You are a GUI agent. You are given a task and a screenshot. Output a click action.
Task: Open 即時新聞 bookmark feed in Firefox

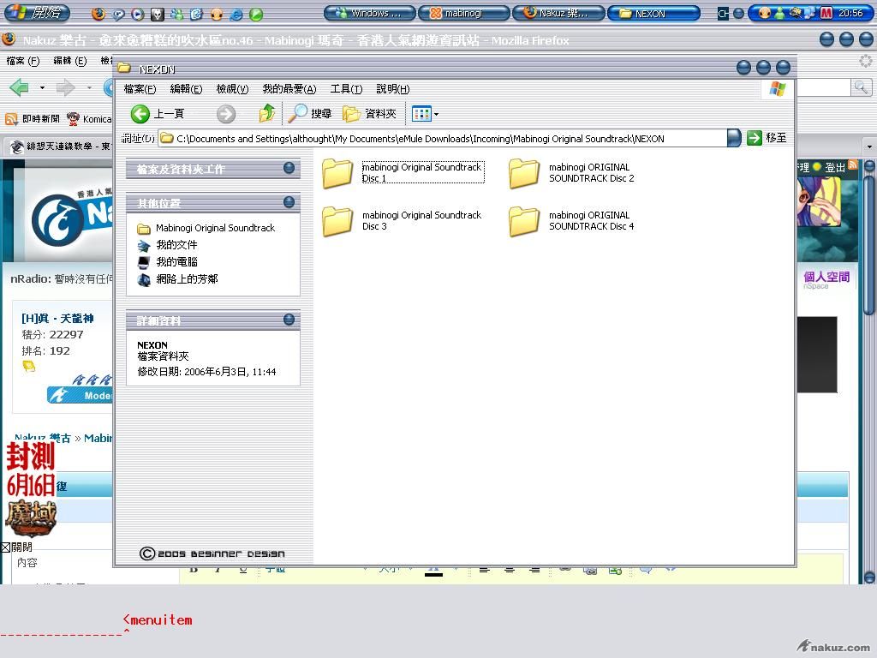(x=33, y=118)
